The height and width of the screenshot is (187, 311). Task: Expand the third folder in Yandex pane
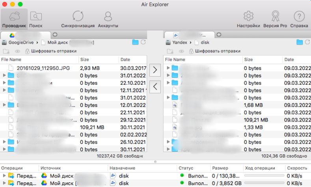(x=168, y=82)
